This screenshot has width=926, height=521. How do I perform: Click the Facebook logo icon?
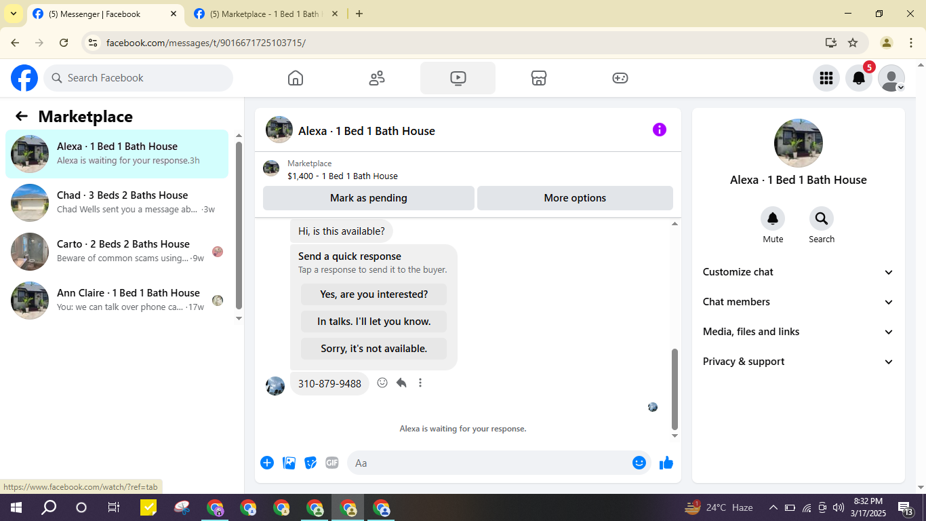point(24,78)
